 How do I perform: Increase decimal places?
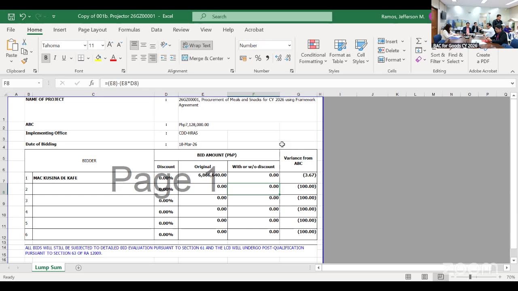pyautogui.click(x=278, y=58)
